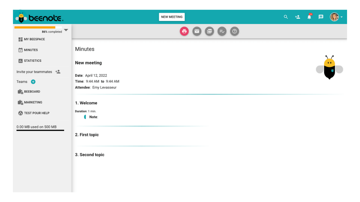Click the 86% completed progress bar
Screen dimensions: 360x202
pos(38,27)
